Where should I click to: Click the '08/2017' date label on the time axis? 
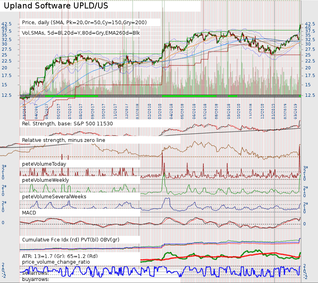[80, 111]
